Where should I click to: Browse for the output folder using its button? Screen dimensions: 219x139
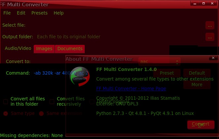pos(210,37)
